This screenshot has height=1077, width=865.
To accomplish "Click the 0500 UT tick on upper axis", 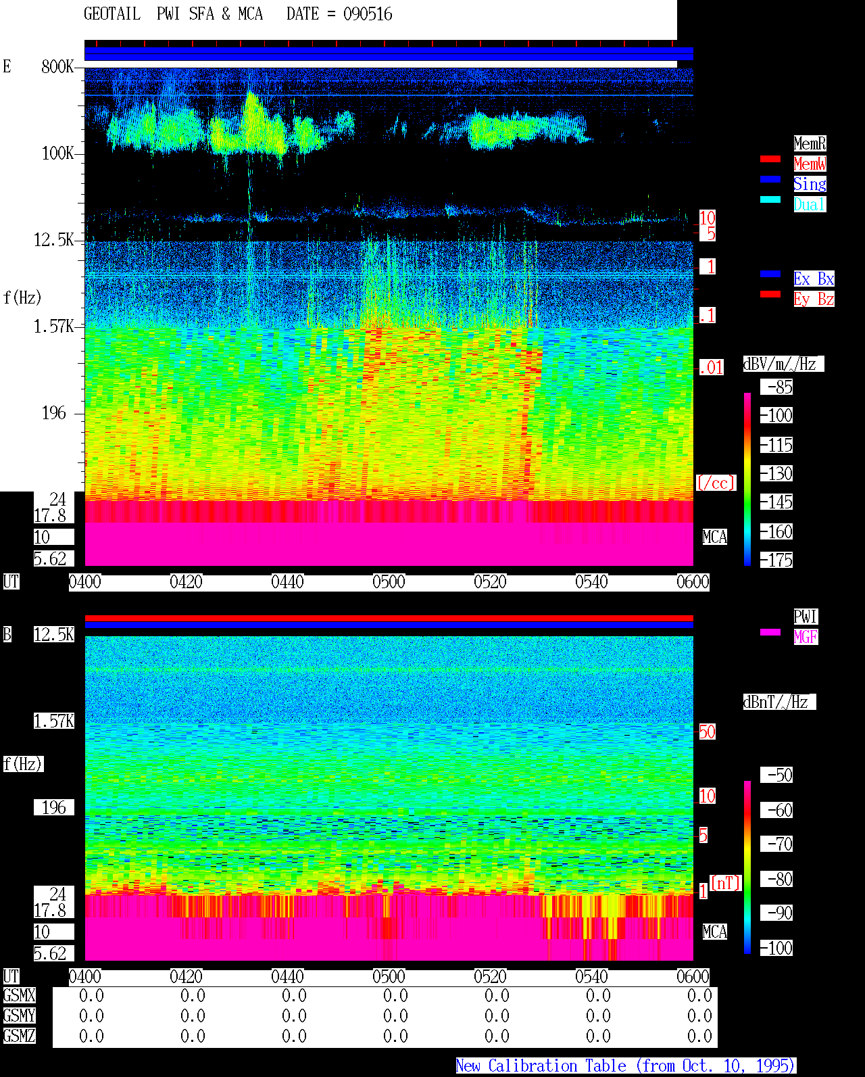I will [x=389, y=581].
